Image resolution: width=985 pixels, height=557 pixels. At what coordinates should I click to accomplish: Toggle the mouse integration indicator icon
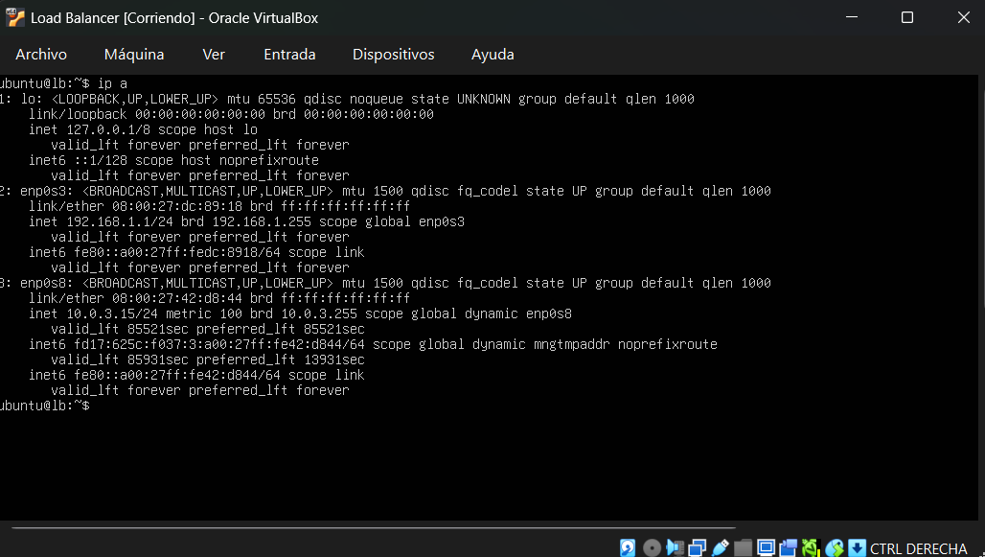coord(835,548)
